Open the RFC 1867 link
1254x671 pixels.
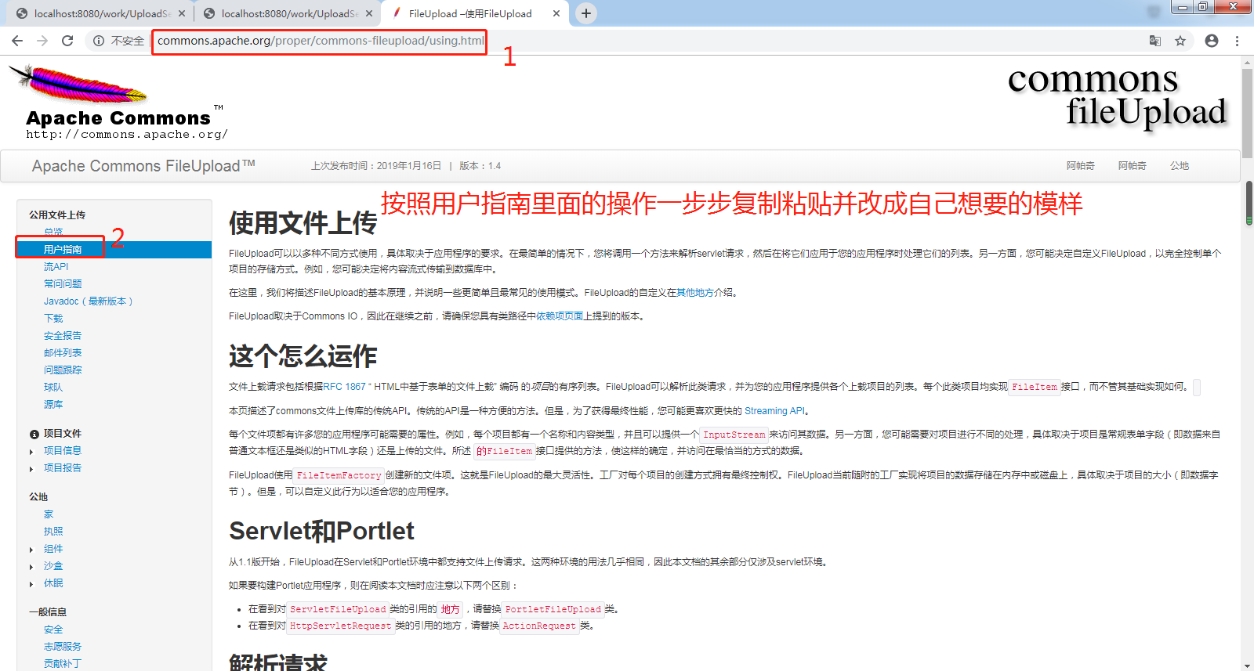(x=345, y=387)
